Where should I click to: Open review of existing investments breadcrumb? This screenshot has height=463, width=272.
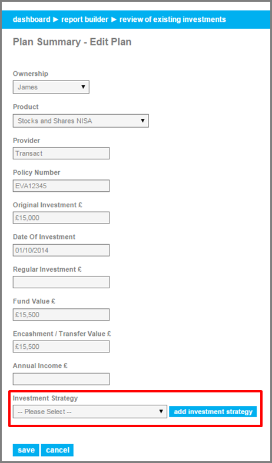click(173, 19)
